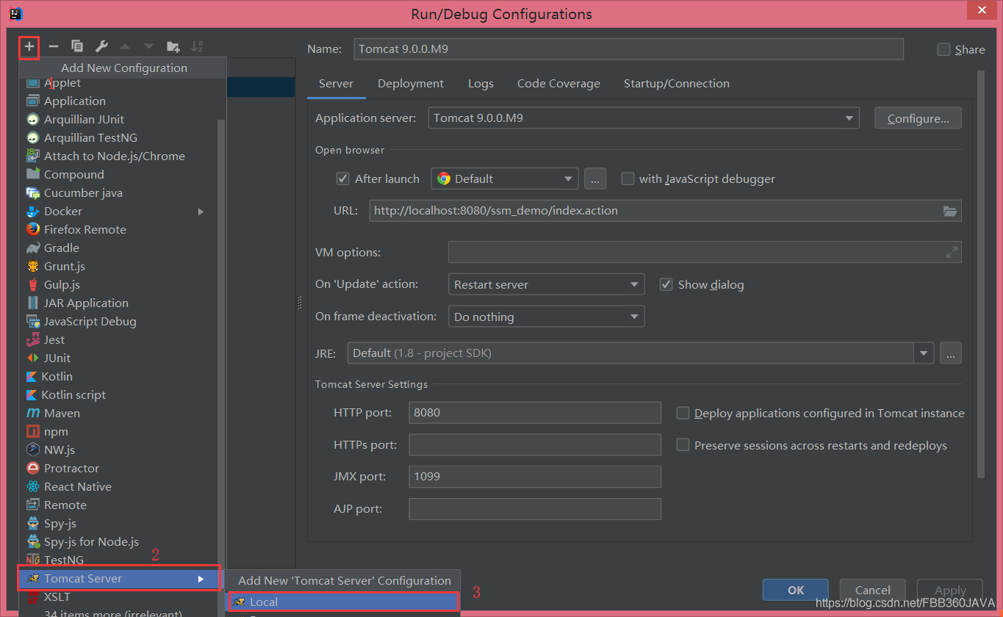Switch to the Server tab
Image resolution: width=1003 pixels, height=617 pixels.
click(x=336, y=84)
